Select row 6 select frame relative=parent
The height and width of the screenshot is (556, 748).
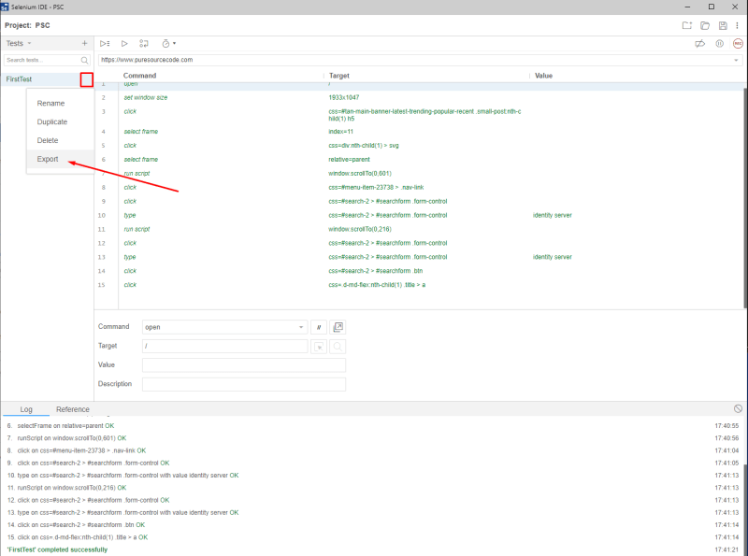point(419,159)
